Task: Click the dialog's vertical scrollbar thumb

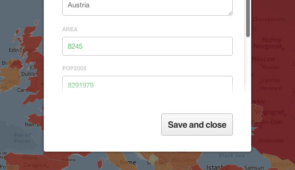Action: point(248,18)
